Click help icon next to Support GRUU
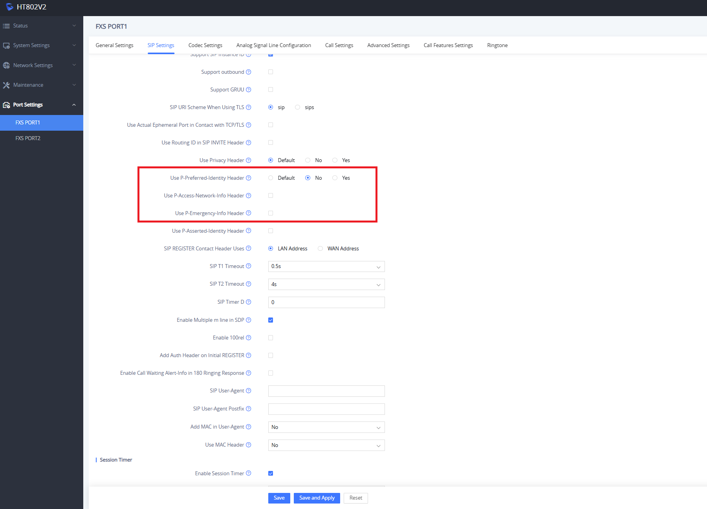Image resolution: width=707 pixels, height=509 pixels. tap(248, 90)
